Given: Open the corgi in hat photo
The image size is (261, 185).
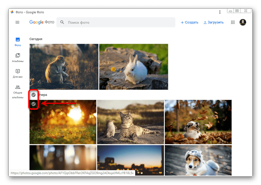Looking at the screenshot, I should tap(198, 160).
